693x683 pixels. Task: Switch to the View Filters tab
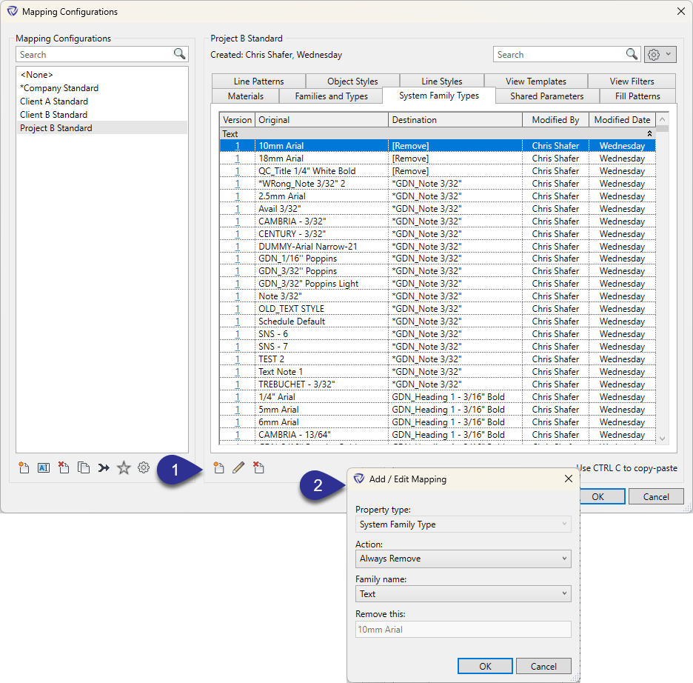pos(632,81)
